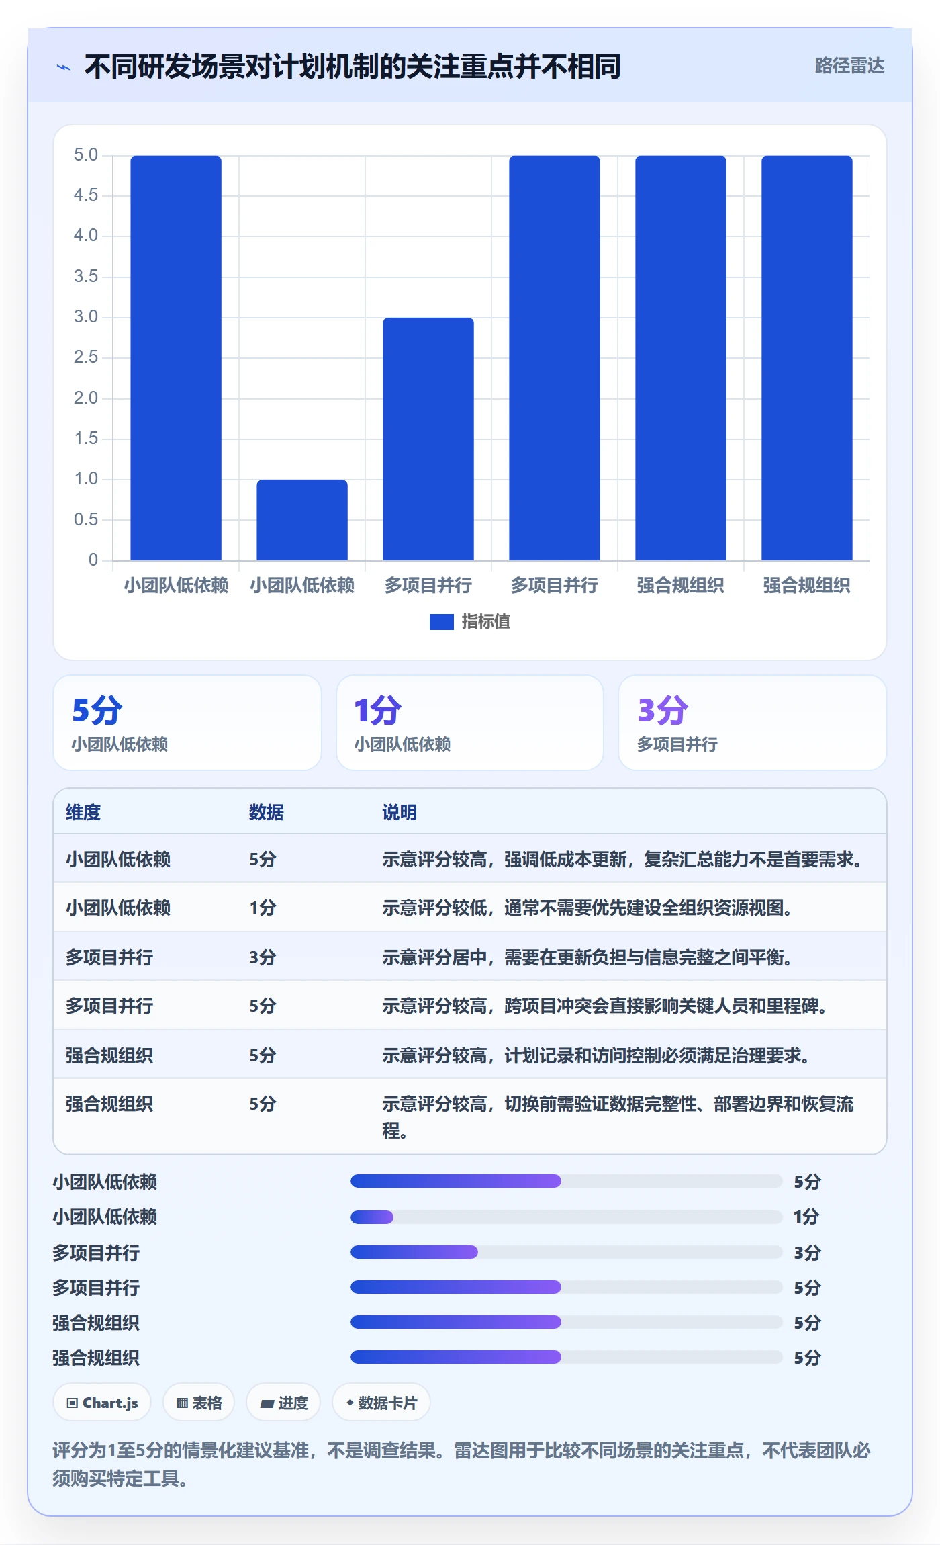
Task: Click the short 小团队低依赖 bar at 1.0
Action: pos(302,519)
